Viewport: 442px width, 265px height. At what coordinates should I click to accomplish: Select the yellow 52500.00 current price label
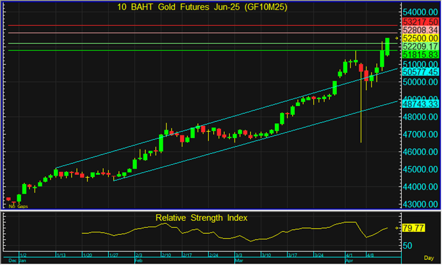point(421,38)
